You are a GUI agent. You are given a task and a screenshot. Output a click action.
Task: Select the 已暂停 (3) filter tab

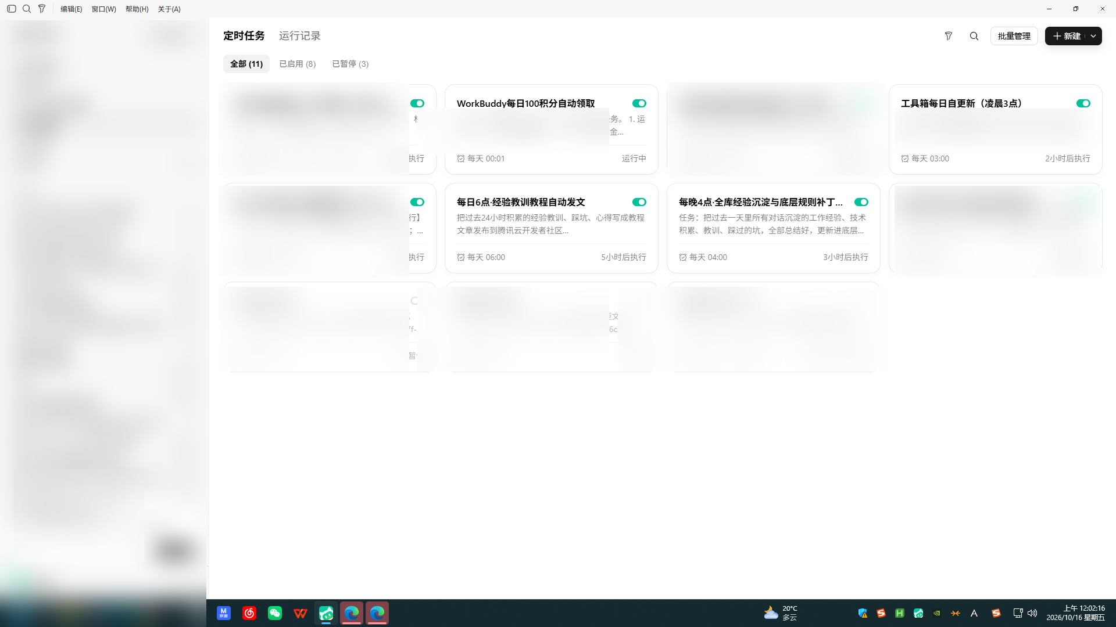pyautogui.click(x=350, y=64)
